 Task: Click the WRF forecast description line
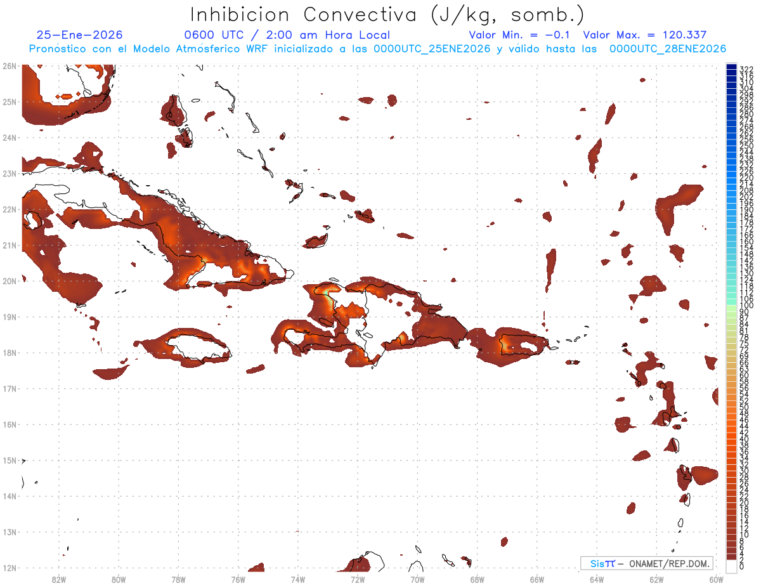tap(377, 49)
